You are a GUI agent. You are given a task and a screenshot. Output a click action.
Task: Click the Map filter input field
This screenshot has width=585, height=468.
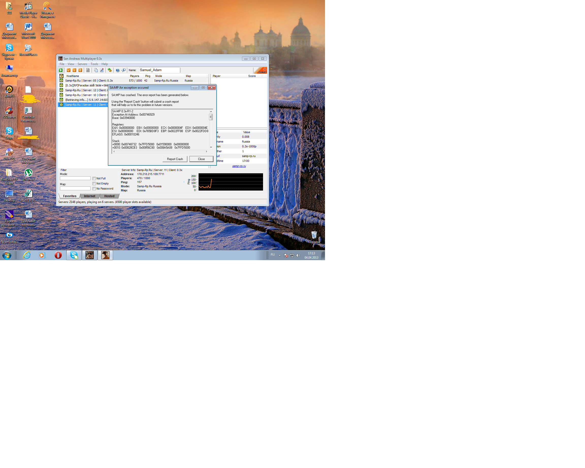(x=75, y=189)
